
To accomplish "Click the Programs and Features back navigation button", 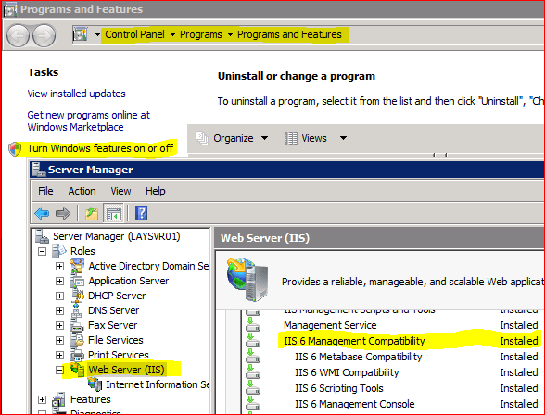I will coord(18,35).
